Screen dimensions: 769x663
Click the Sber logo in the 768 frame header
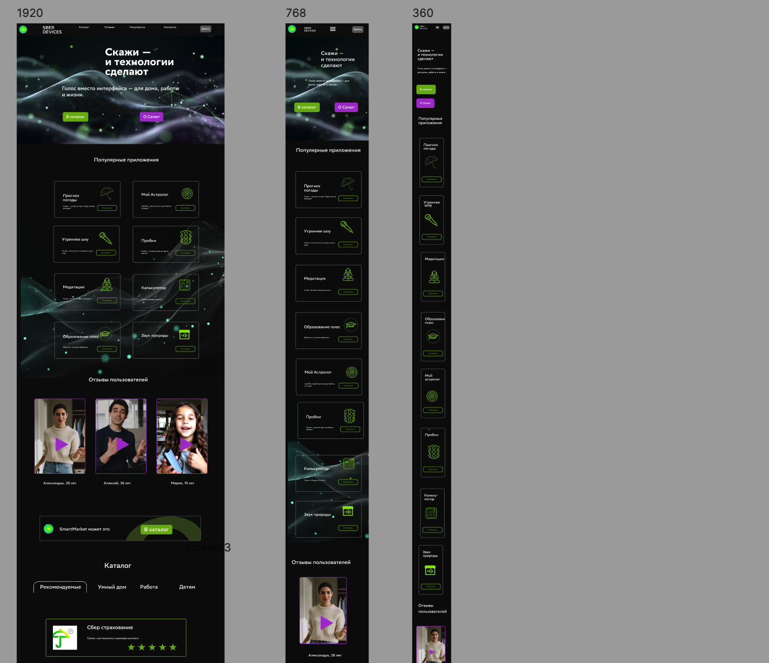[x=292, y=29]
